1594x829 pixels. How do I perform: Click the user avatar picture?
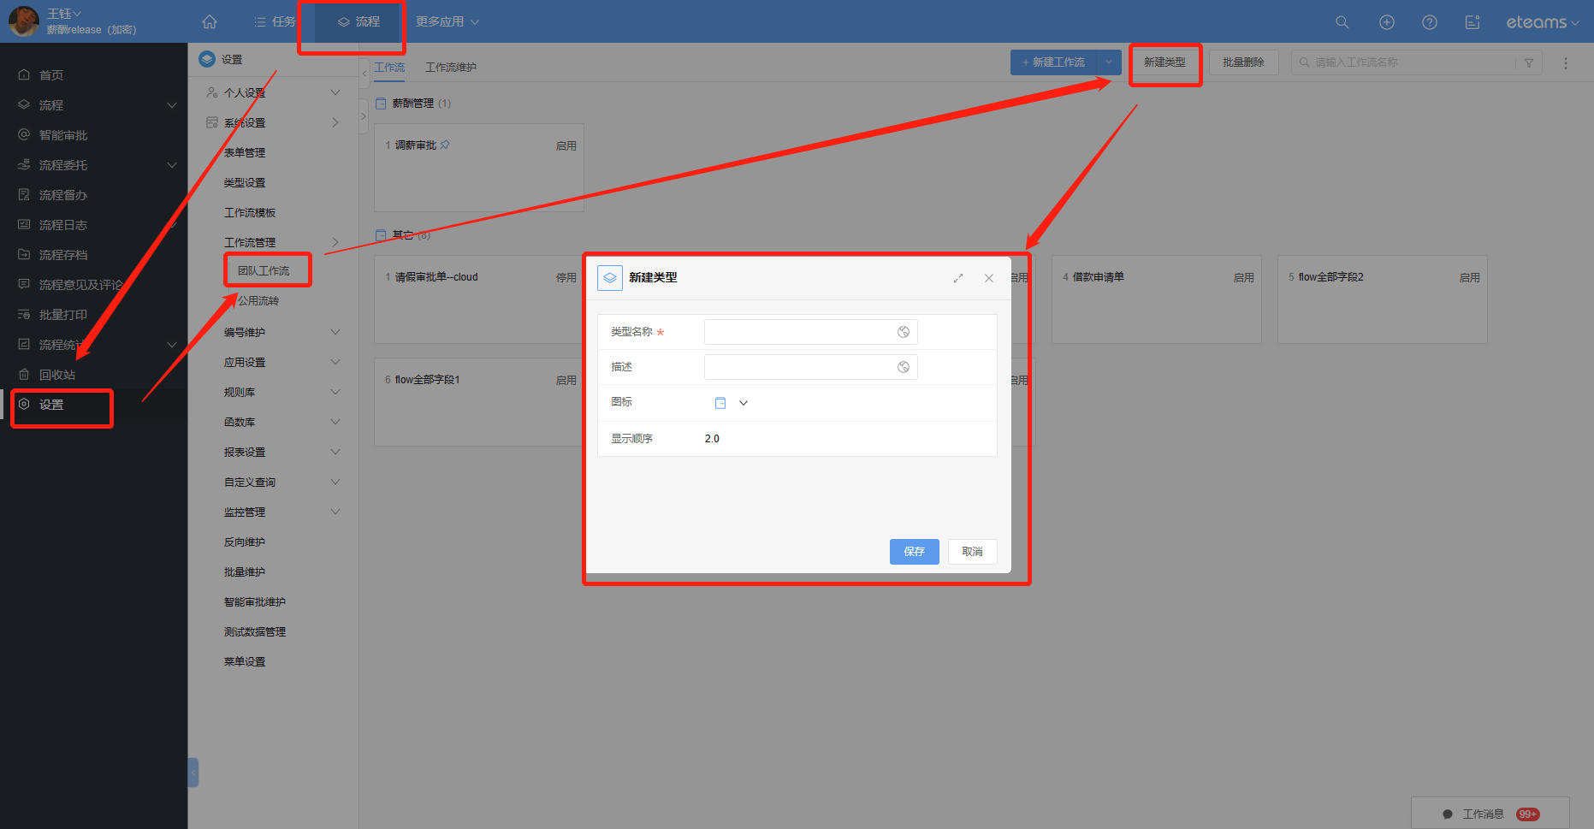click(23, 21)
